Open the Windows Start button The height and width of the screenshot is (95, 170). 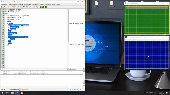coord(2,93)
